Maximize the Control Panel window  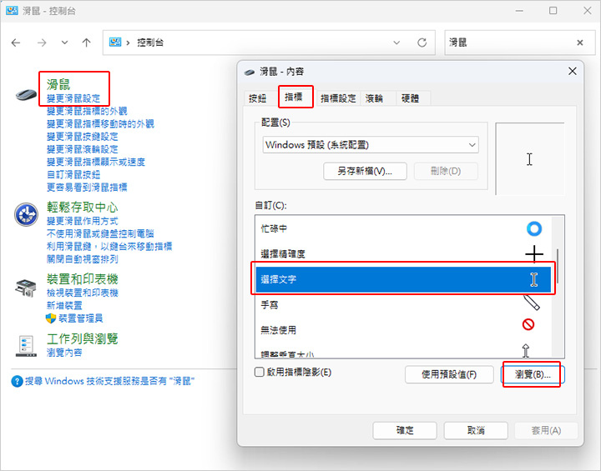[x=553, y=10]
